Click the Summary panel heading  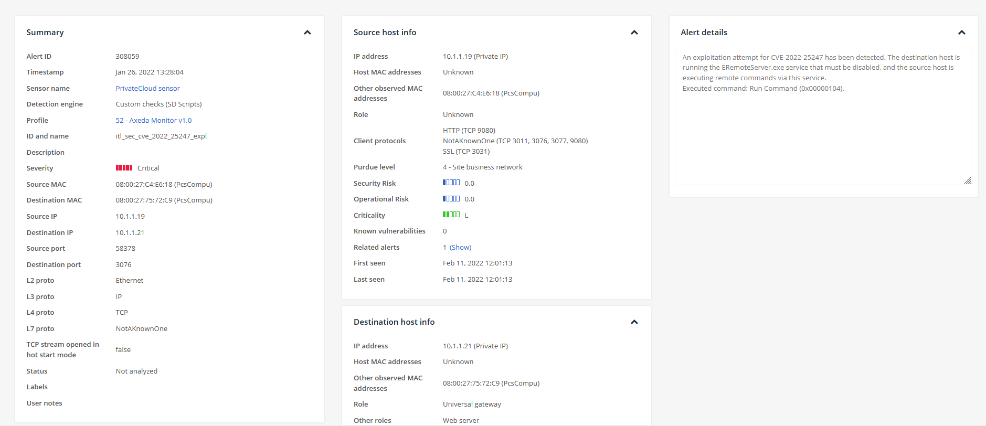[45, 33]
